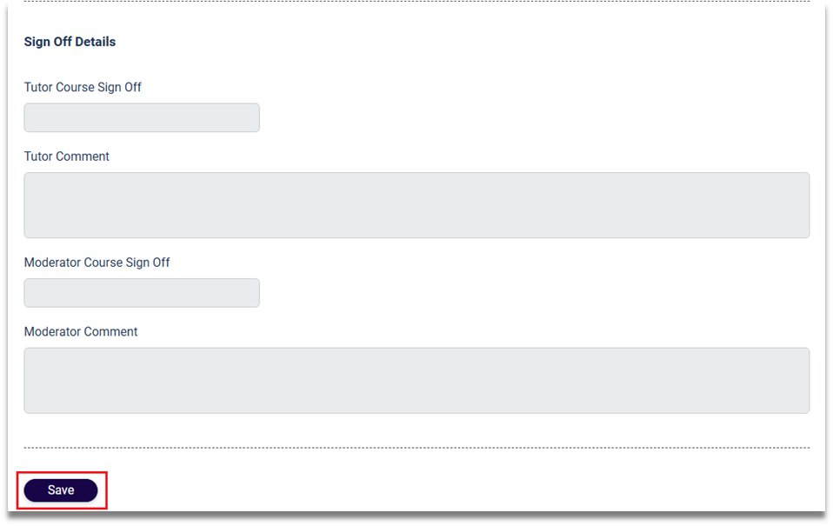Click into the Tutor Comment text area
The image size is (833, 526).
(416, 205)
